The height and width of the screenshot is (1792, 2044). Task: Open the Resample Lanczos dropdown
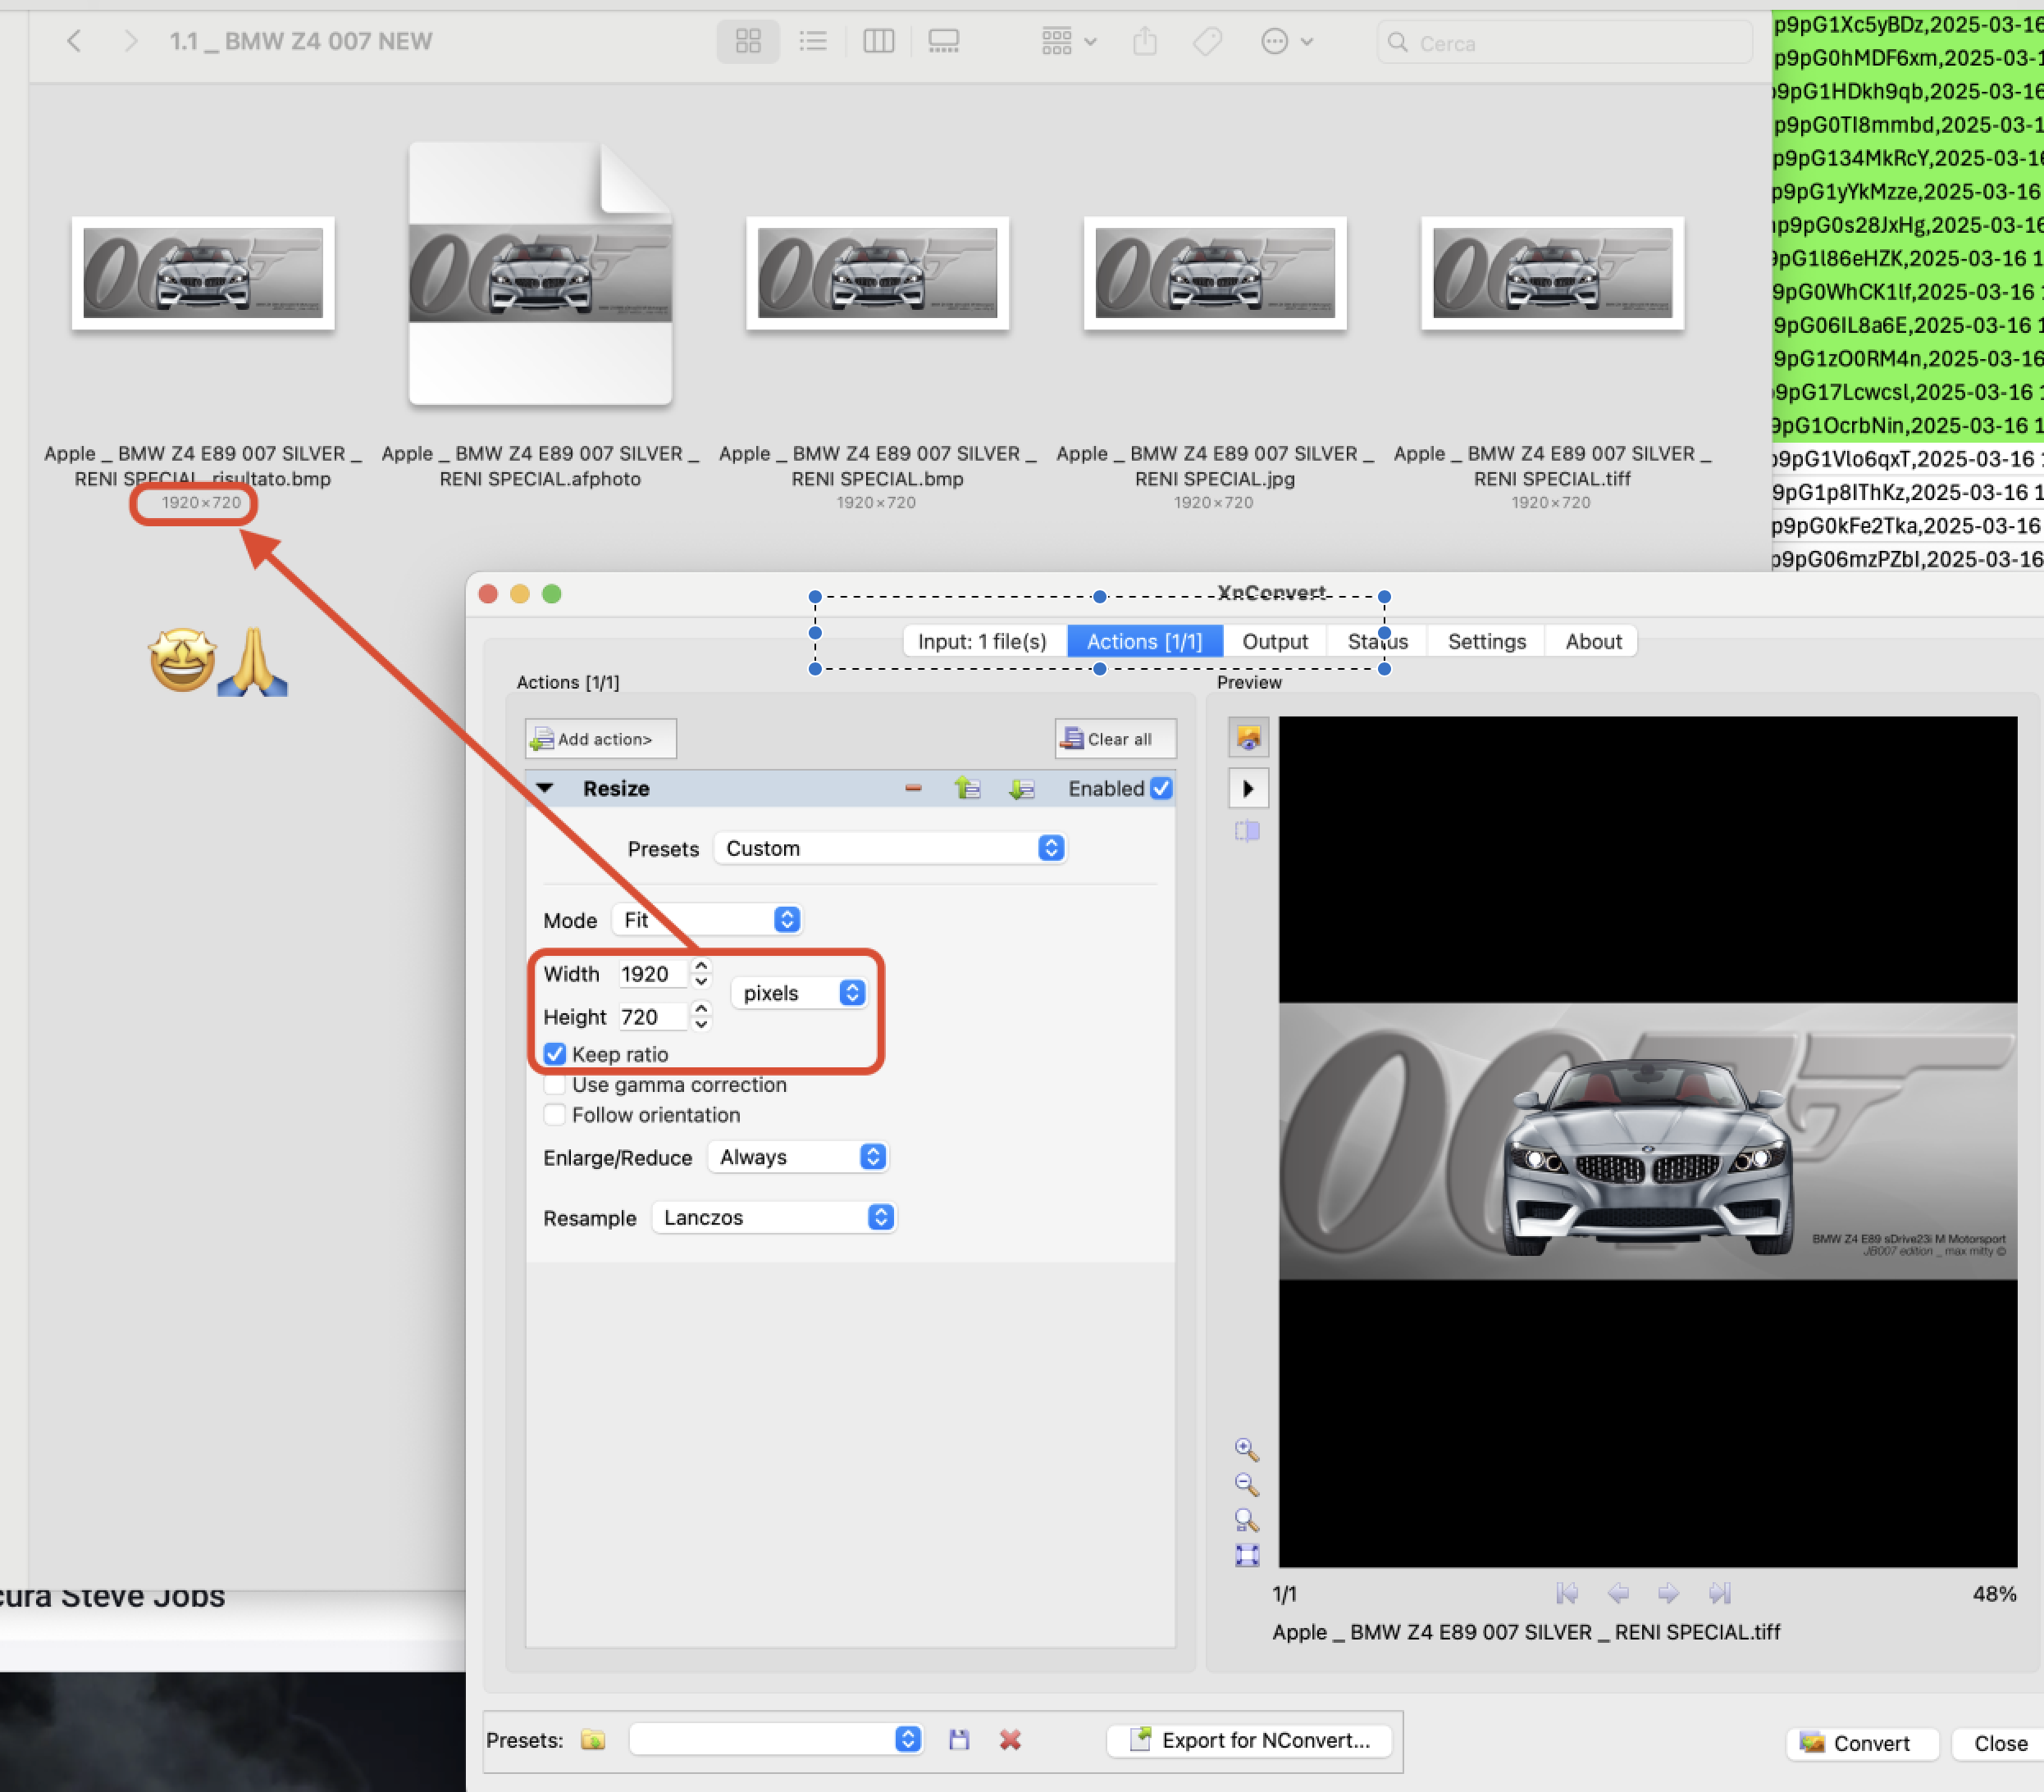point(774,1217)
